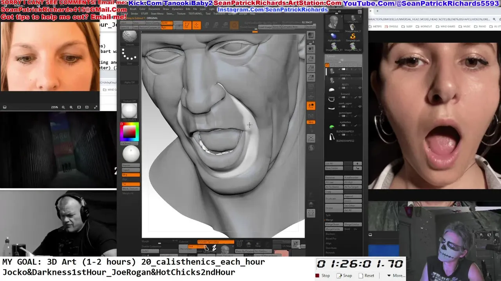Expand the Align section
The image size is (501, 281).
[x=328, y=243]
